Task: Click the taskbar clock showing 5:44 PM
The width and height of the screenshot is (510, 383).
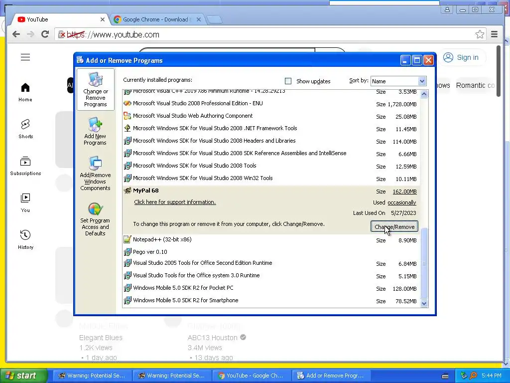Action: tap(491, 376)
